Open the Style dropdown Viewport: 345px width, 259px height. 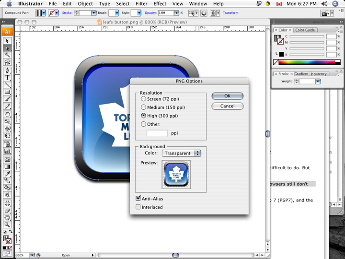pyautogui.click(x=139, y=13)
